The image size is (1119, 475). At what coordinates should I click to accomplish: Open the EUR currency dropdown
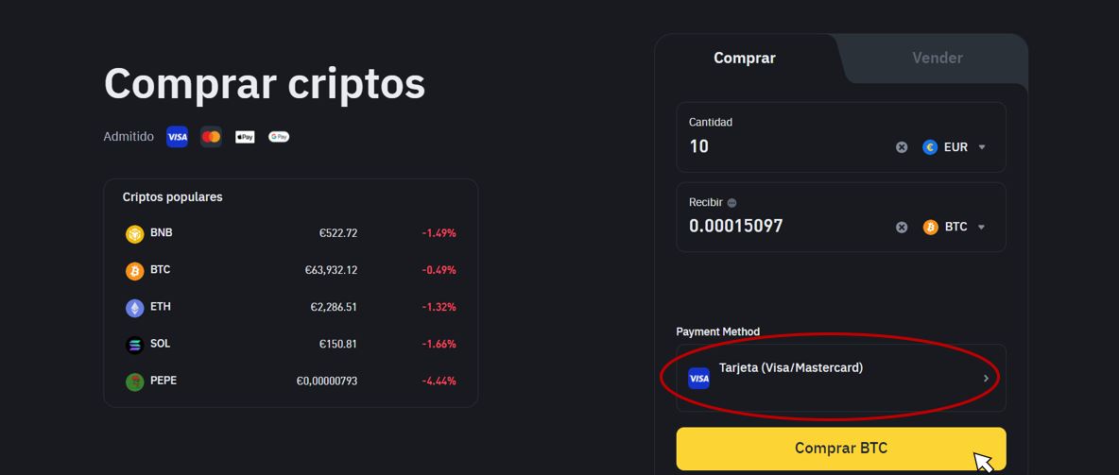[x=955, y=147]
